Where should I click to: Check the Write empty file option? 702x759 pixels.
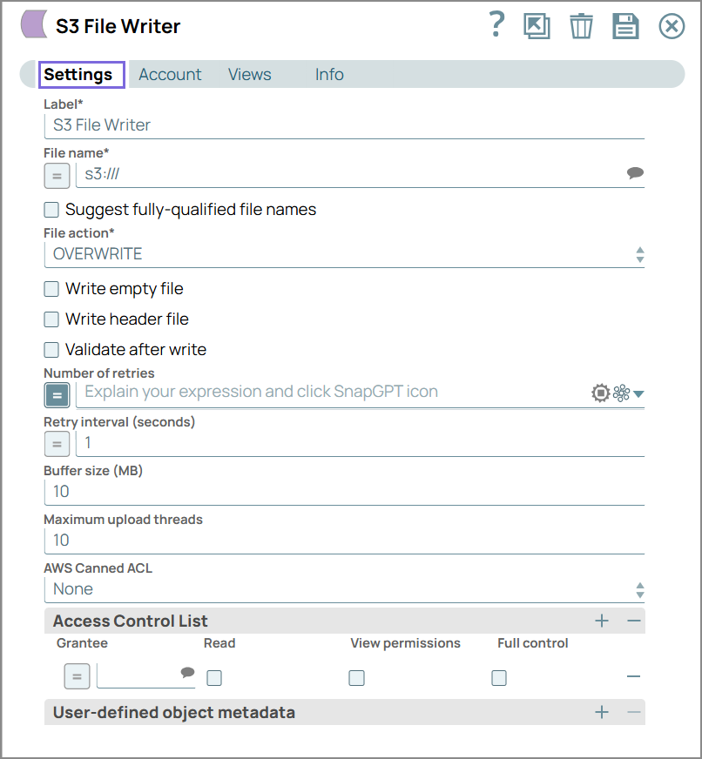[x=51, y=288]
